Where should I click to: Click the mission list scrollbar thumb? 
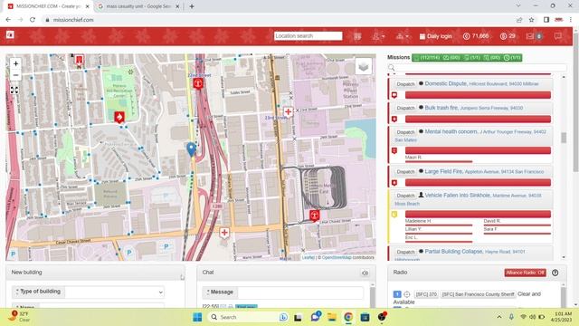pos(564,138)
